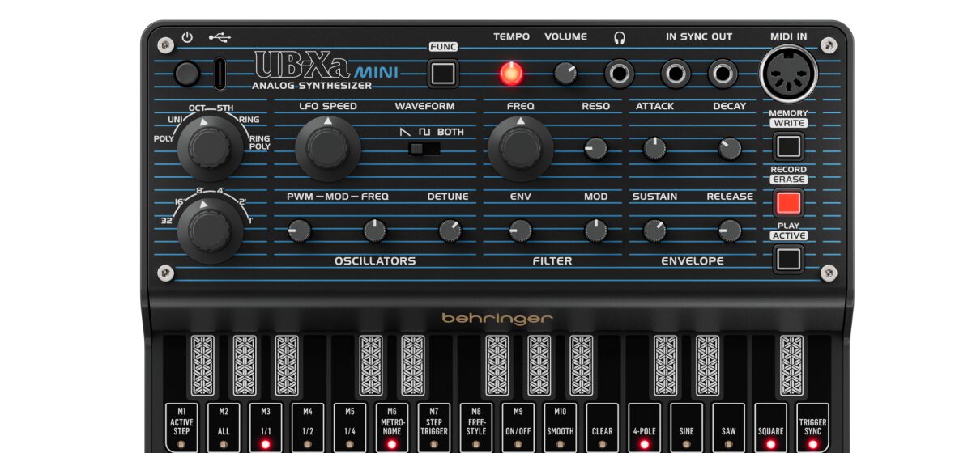972x453 pixels.
Task: Tap the M8 FREESTYLE key
Action: pyautogui.click(x=476, y=428)
